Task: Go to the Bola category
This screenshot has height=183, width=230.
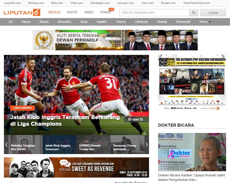Action: tap(84, 22)
